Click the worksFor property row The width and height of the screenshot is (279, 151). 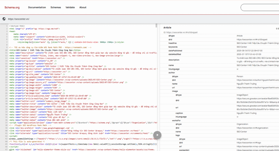click(x=175, y=120)
